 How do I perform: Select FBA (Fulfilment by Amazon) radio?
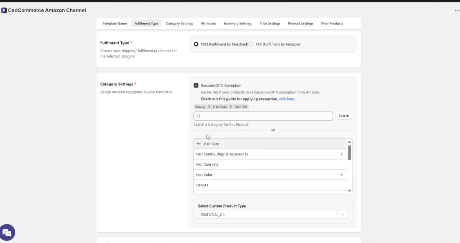(x=251, y=44)
